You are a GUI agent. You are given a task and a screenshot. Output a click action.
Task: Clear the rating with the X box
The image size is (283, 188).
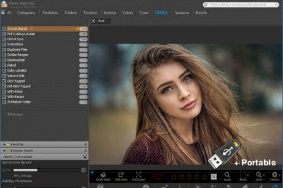(214, 177)
